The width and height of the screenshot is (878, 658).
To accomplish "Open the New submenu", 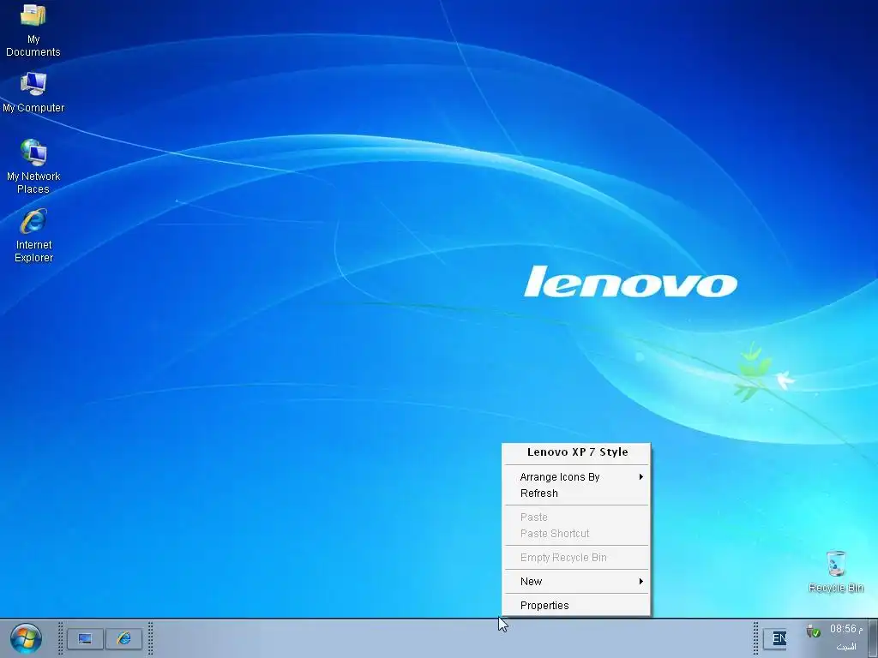I will tap(577, 582).
